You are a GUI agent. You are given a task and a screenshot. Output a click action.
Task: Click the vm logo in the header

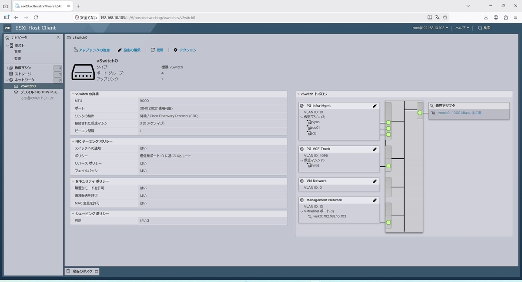pyautogui.click(x=7, y=28)
